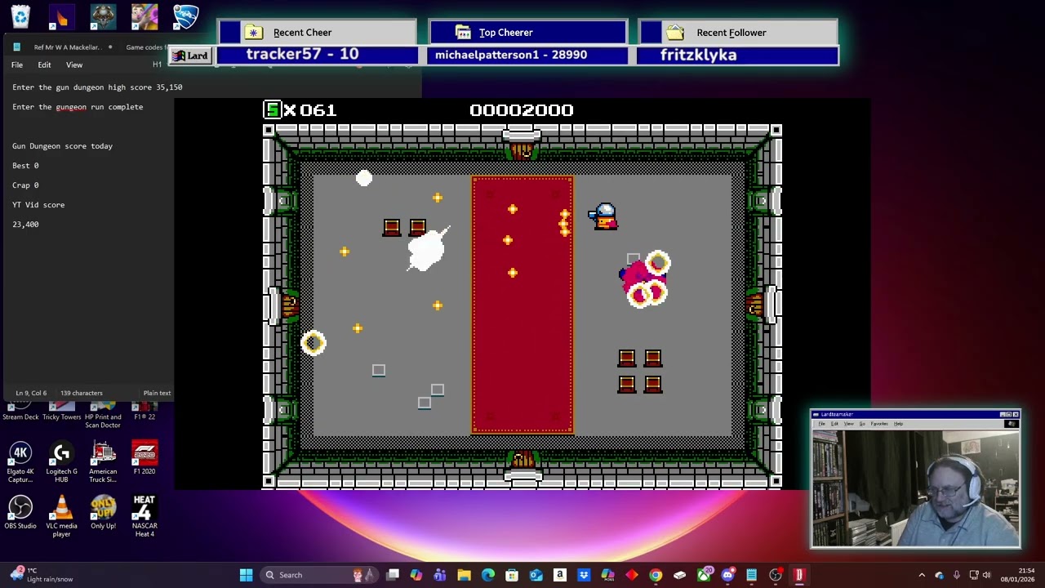Image resolution: width=1045 pixels, height=588 pixels.
Task: Click the fritzklyka follower name banner
Action: [738, 55]
